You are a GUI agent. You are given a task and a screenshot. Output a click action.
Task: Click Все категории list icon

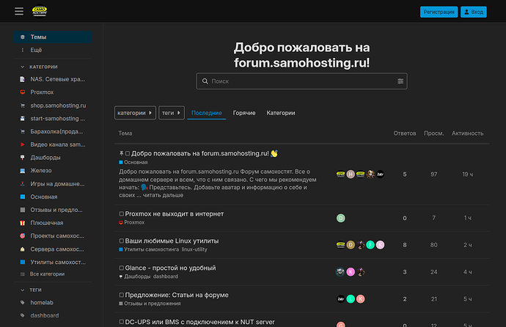coord(22,274)
